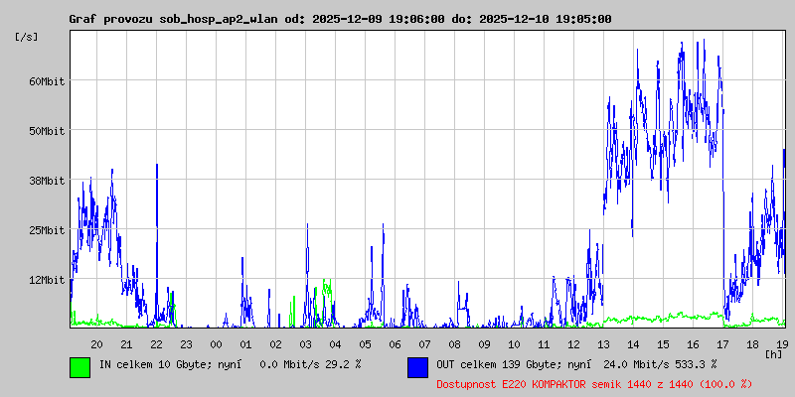Screen dimensions: 795x397
Task: Click the blue OUT legend color swatch
Action: click(x=417, y=367)
